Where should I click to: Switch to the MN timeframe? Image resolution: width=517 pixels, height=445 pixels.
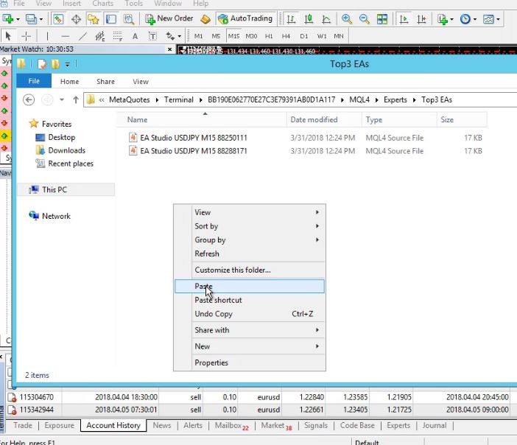click(339, 36)
